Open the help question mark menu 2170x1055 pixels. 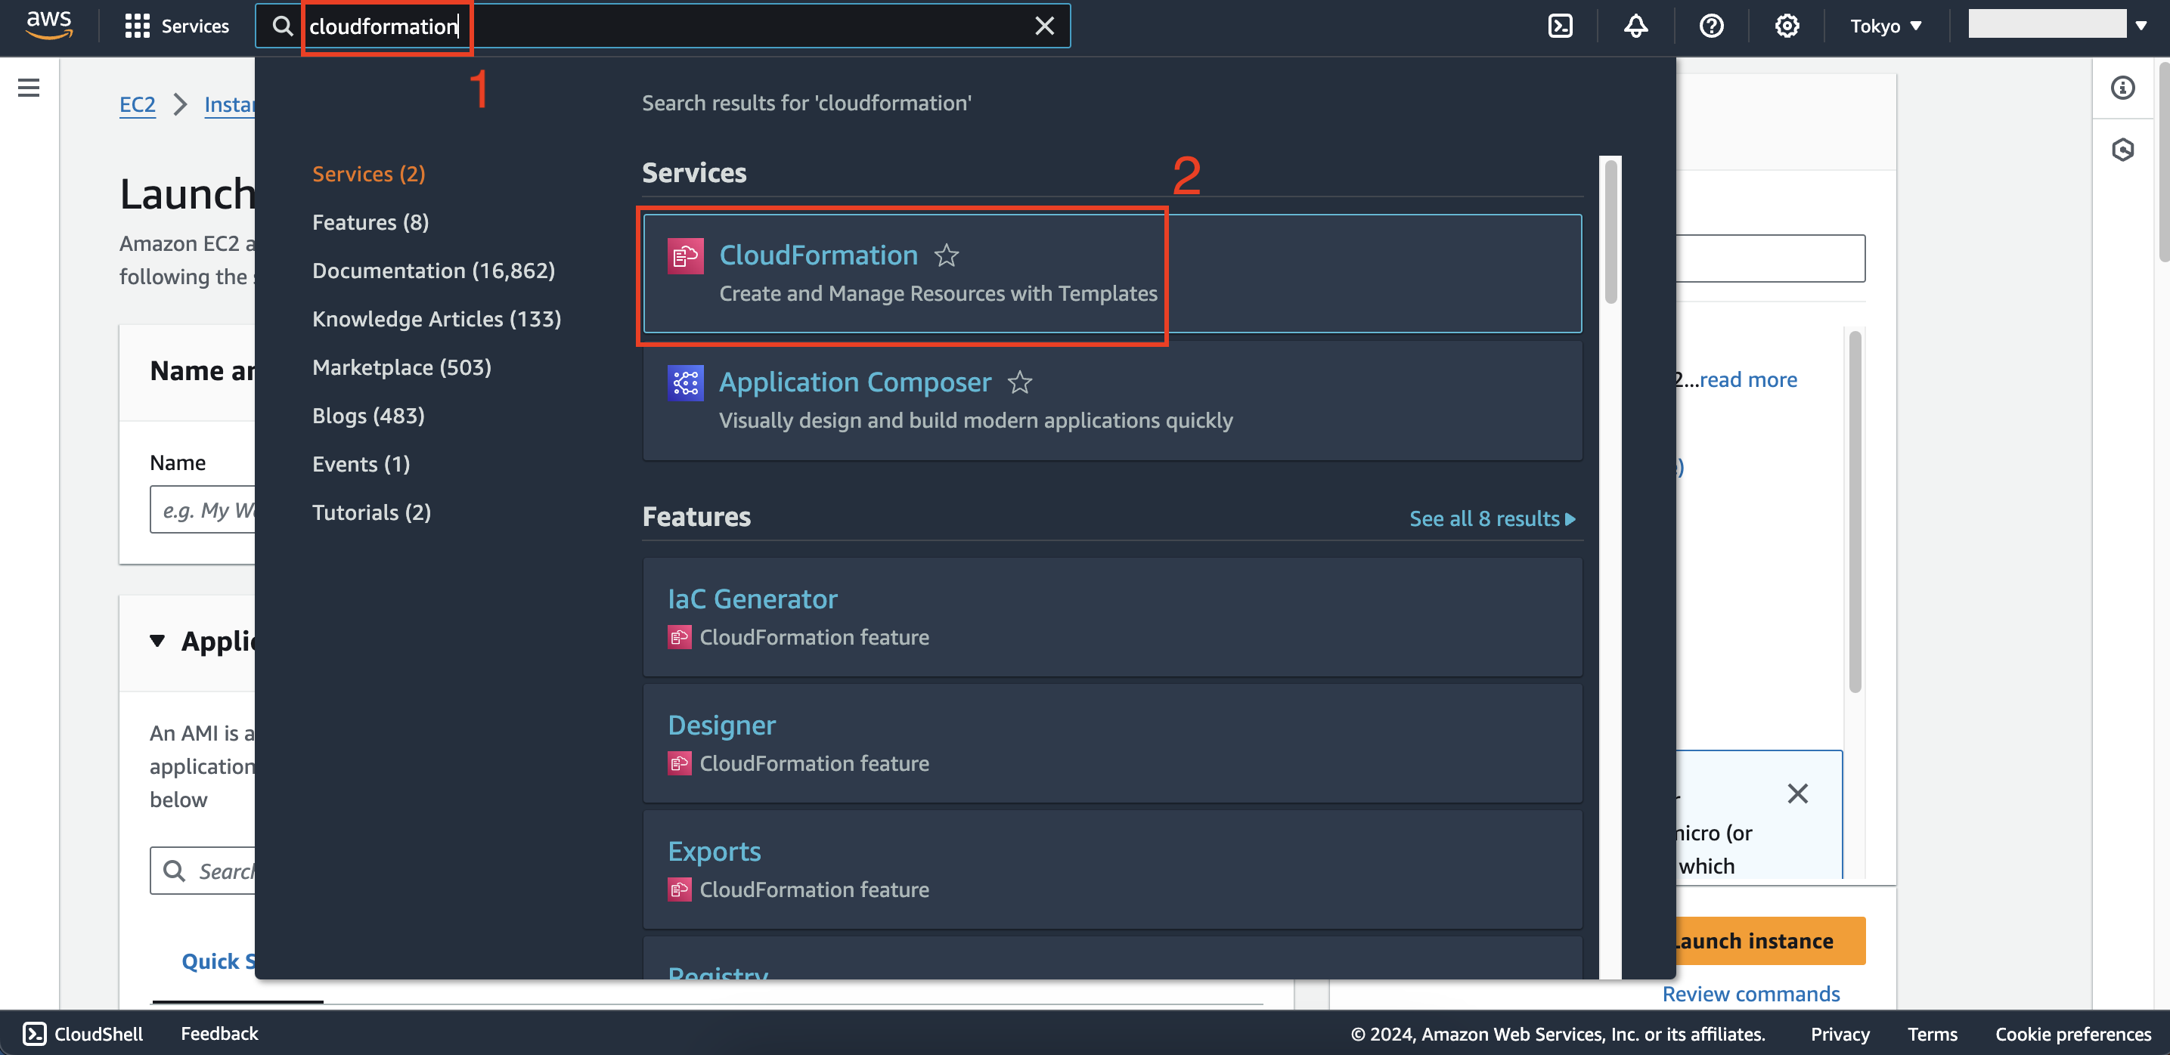point(1711,26)
